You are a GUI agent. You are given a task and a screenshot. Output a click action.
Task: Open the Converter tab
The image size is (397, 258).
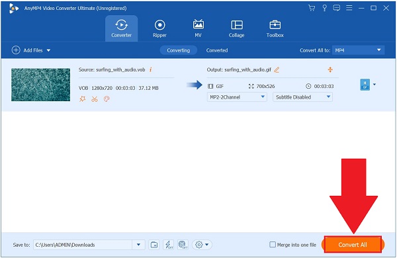tap(121, 28)
